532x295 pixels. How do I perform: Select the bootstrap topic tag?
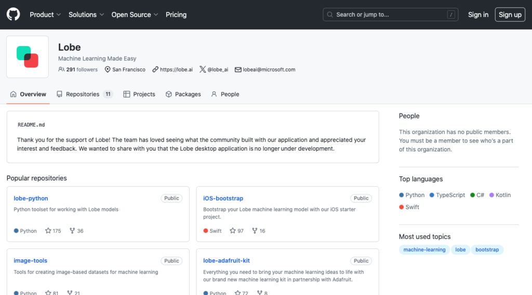click(487, 249)
